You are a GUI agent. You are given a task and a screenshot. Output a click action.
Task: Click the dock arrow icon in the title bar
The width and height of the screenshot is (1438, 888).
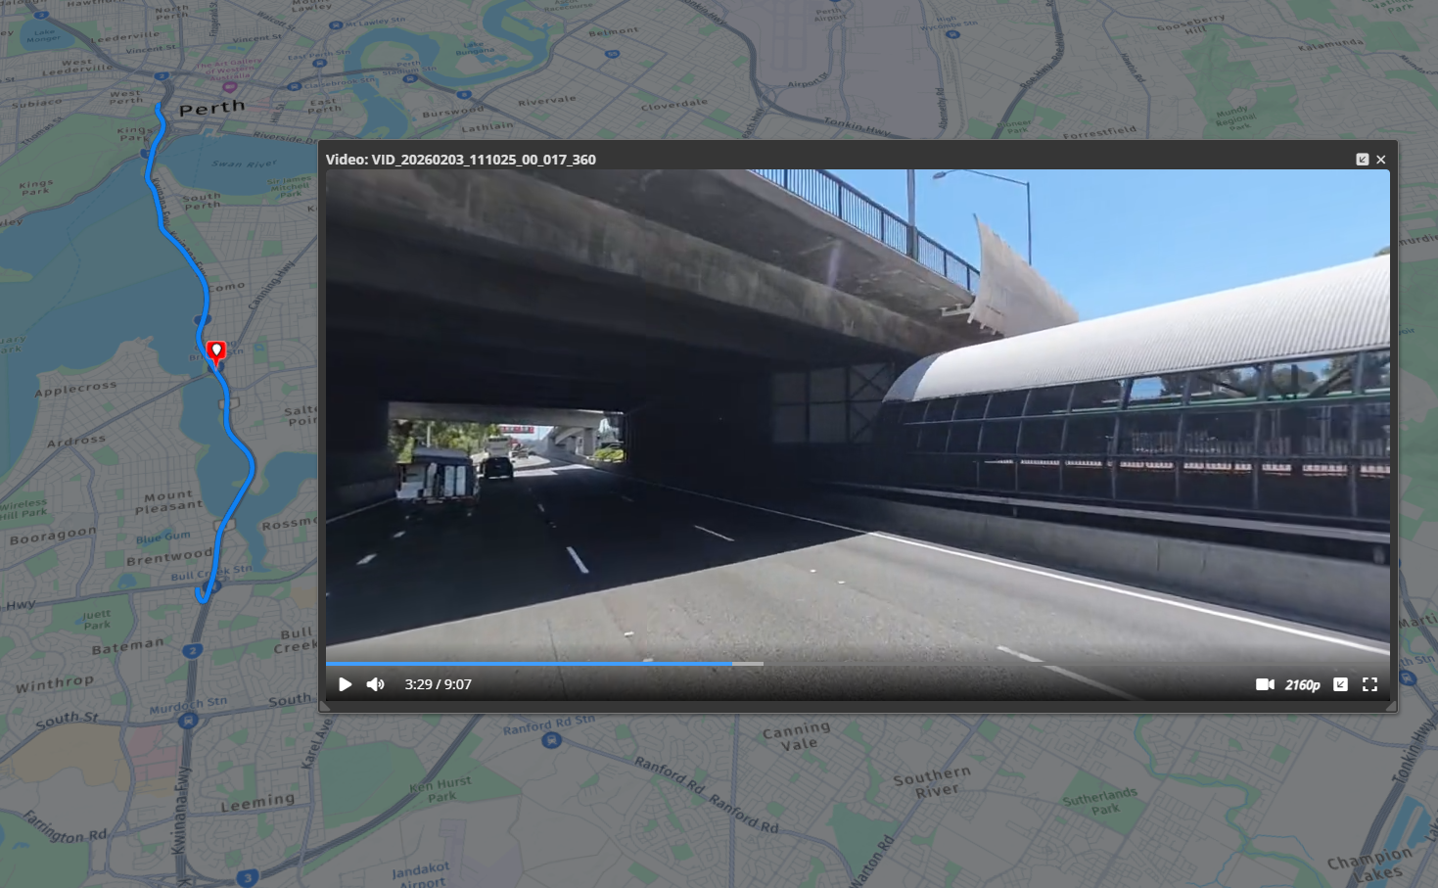point(1362,160)
